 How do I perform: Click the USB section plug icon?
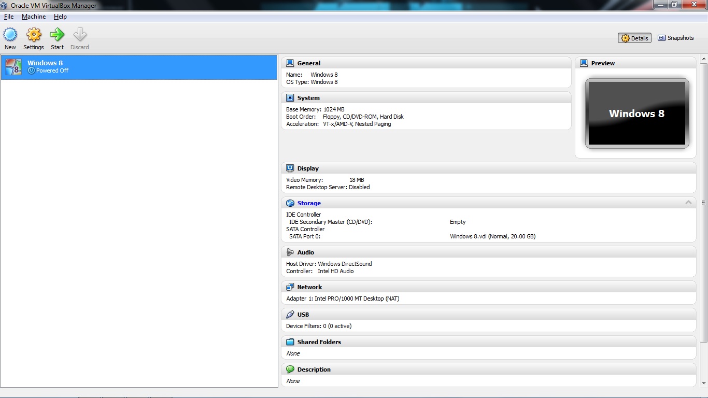click(x=290, y=315)
